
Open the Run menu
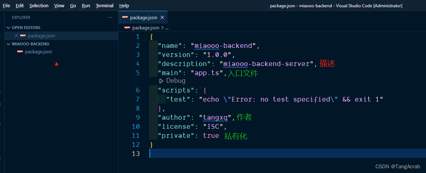[x=86, y=6]
